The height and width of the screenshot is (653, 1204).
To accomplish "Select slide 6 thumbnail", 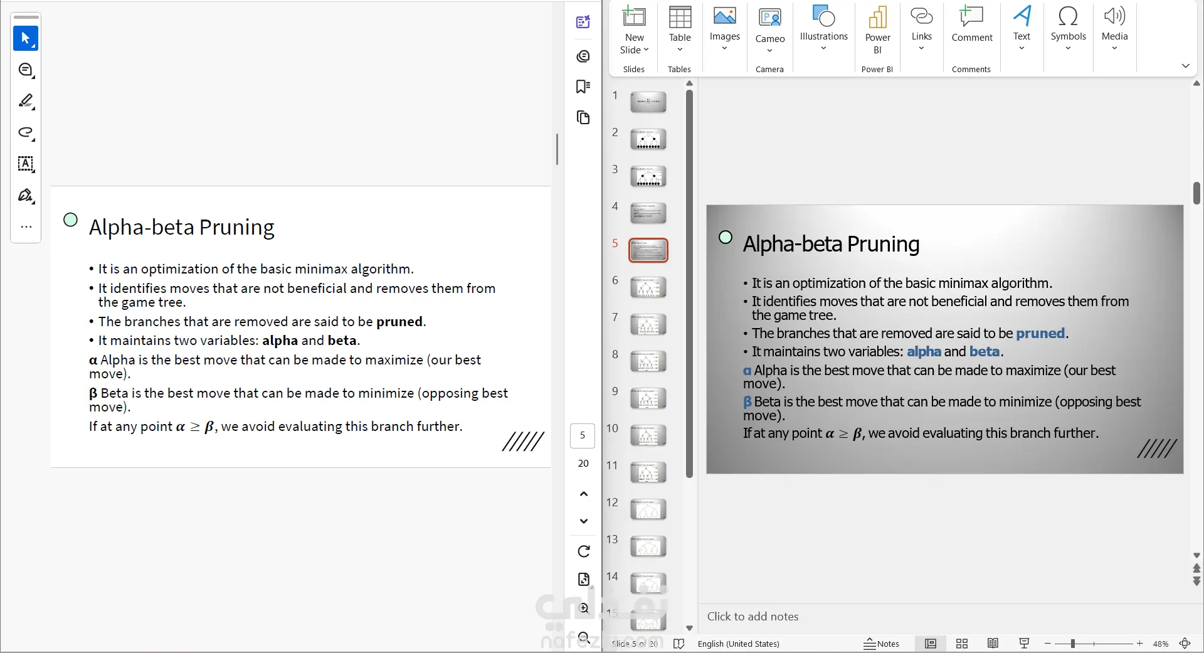I will tap(648, 287).
